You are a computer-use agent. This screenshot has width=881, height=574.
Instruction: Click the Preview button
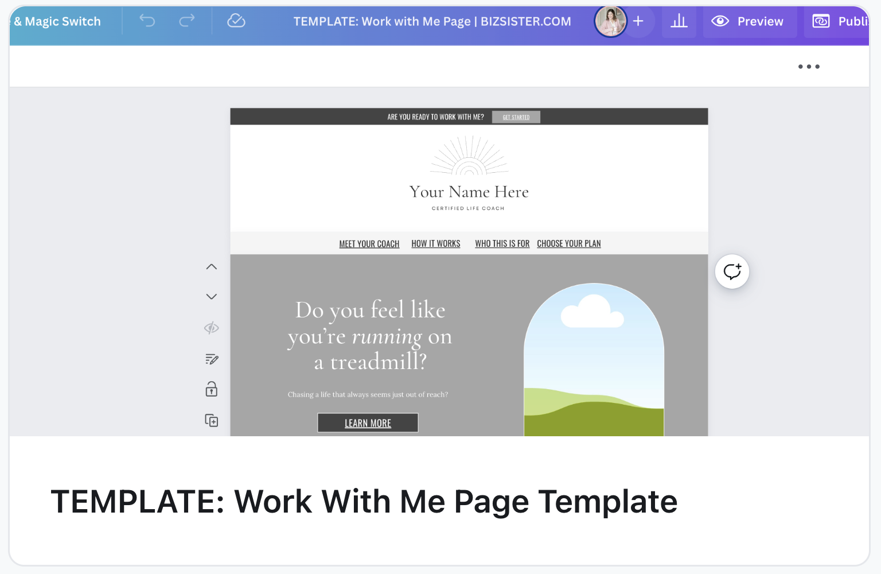pos(749,22)
